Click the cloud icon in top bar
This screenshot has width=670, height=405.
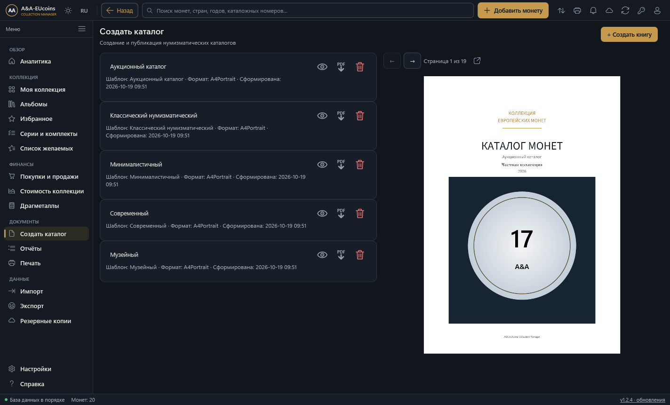609,10
